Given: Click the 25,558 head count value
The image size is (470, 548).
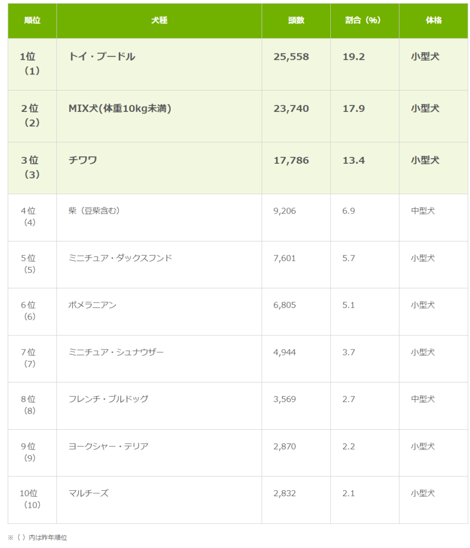Looking at the screenshot, I should click(291, 57).
